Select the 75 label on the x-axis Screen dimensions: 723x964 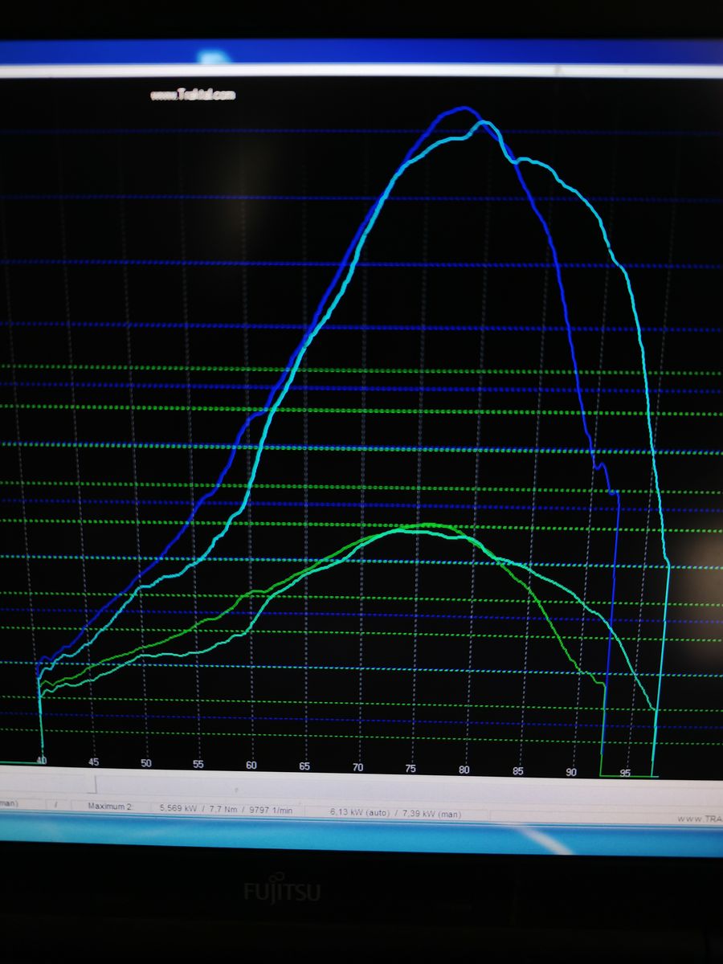[x=411, y=769]
